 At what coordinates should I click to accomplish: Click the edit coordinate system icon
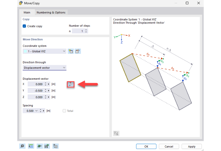coord(78,51)
